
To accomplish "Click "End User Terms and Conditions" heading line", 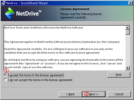I will click(x=44, y=28).
